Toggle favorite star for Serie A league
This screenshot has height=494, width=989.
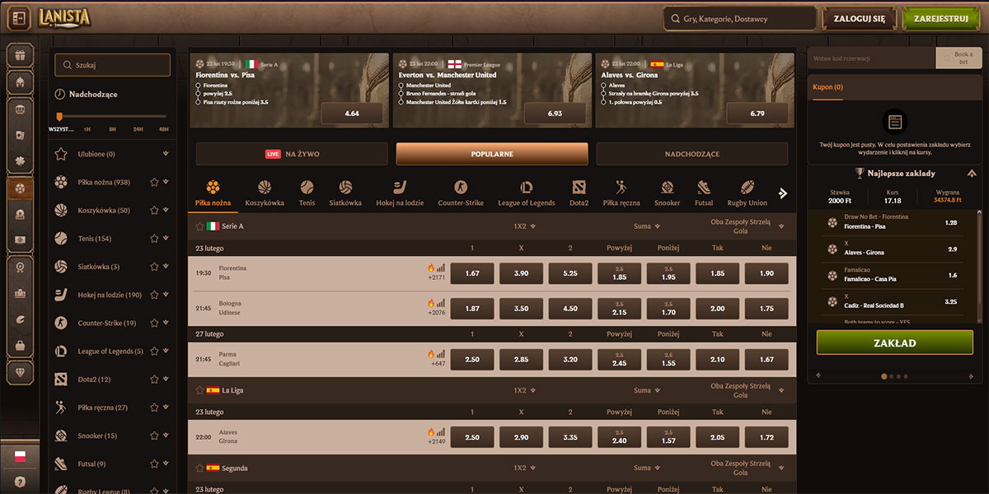pos(199,226)
